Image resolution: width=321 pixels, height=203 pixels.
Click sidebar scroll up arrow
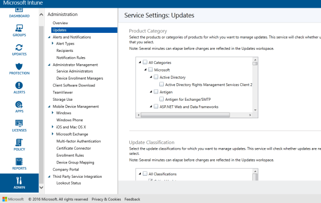pyautogui.click(x=41, y=15)
